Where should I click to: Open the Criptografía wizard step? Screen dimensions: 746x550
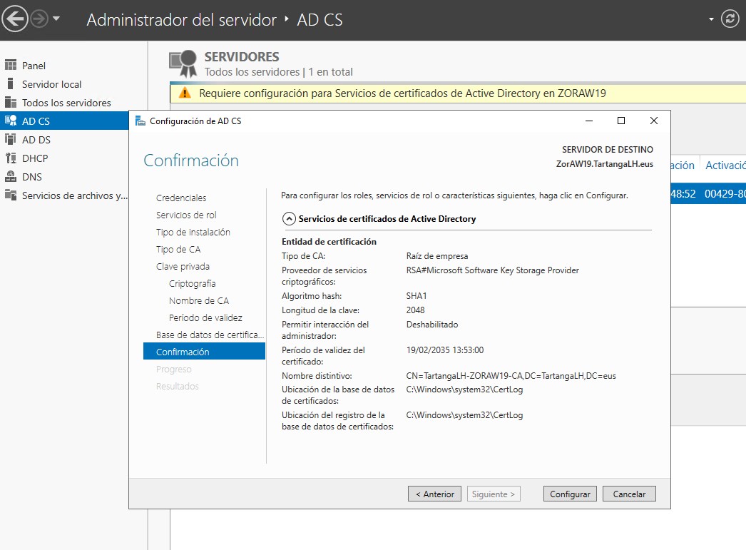192,283
